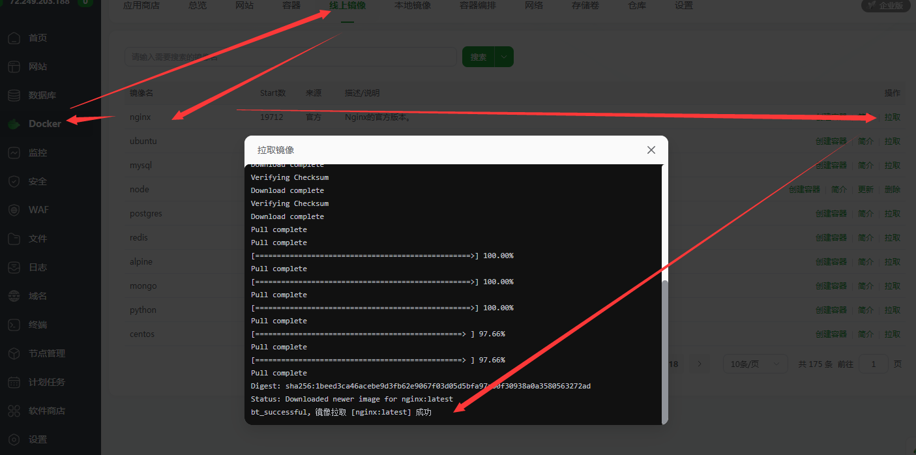This screenshot has height=455, width=916.
Task: Click 创建容器 for the redis image
Action: coord(831,238)
